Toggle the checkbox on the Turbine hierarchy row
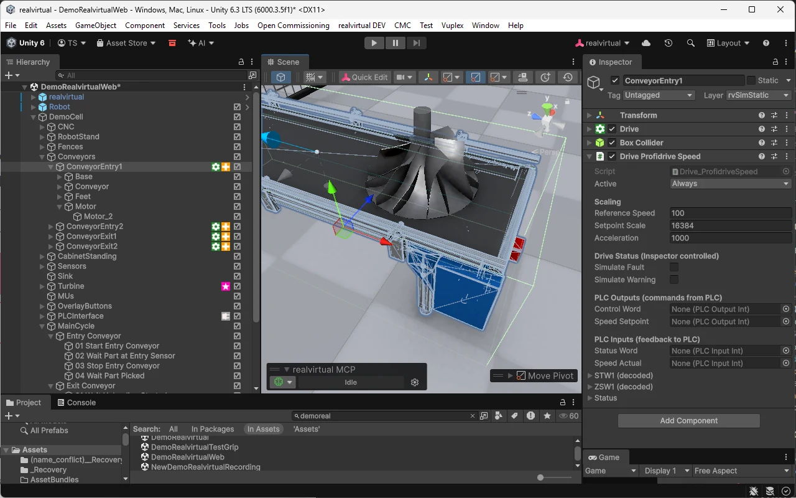The width and height of the screenshot is (796, 498). [237, 286]
